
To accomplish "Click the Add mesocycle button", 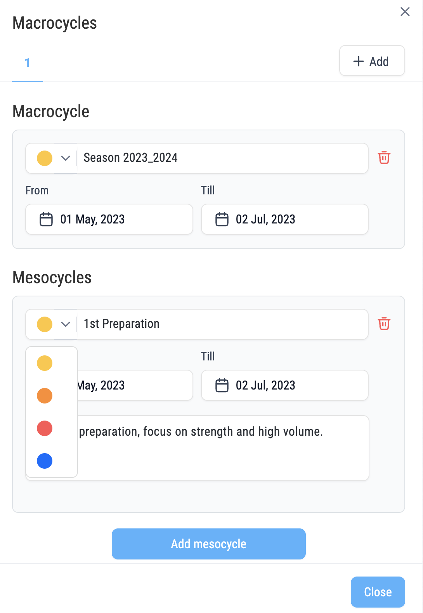I will point(209,544).
